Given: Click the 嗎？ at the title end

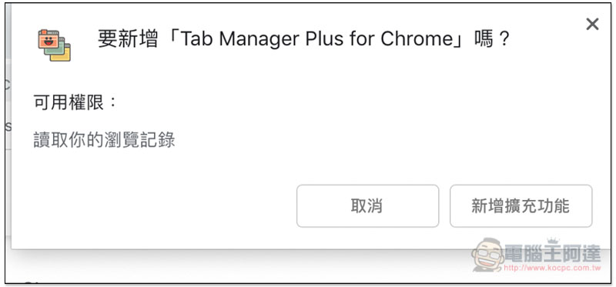Looking at the screenshot, I should click(492, 39).
